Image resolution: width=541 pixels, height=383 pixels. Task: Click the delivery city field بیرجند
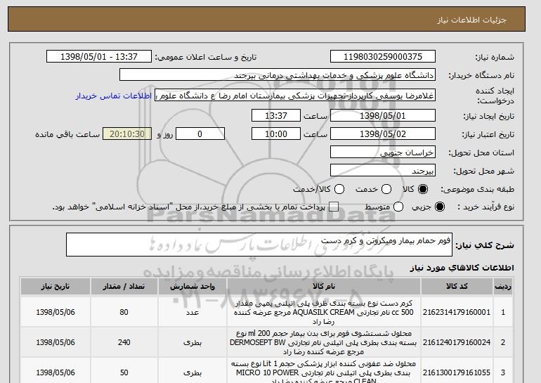(x=383, y=171)
